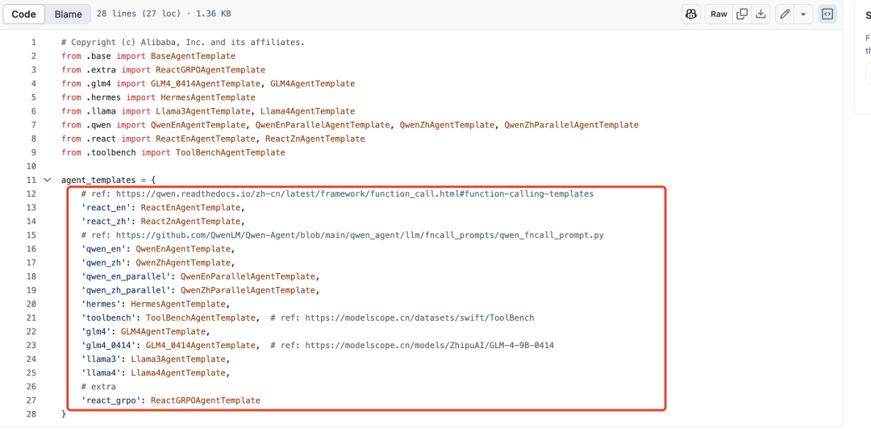The height and width of the screenshot is (440, 871).
Task: Click the 'react_zh' key
Action: (x=106, y=222)
